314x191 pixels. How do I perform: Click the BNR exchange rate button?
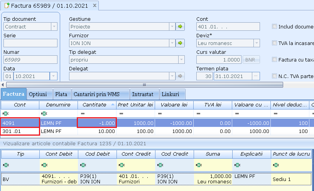click(251, 60)
